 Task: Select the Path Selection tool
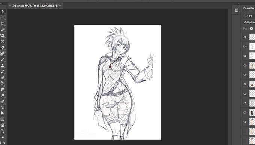(3, 113)
